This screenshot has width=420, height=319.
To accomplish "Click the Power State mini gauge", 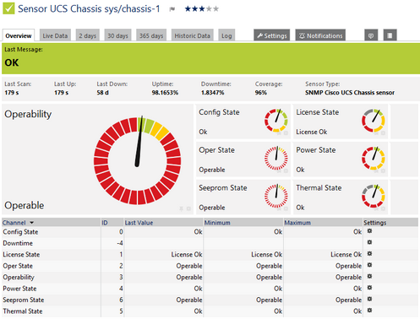I will point(374,158).
